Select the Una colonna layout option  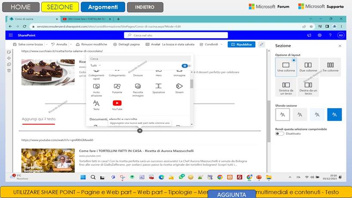(x=286, y=67)
